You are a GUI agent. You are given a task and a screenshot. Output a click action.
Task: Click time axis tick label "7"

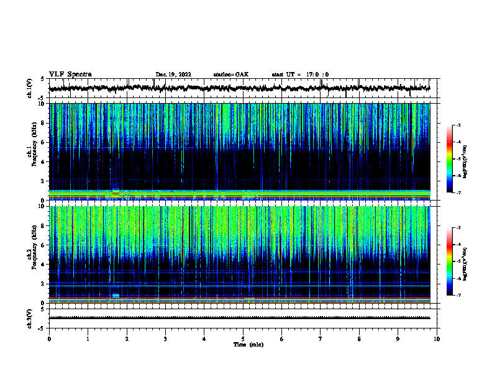321,339
